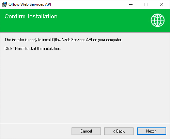The image size is (170, 139).
Task: Click the green banner background beside the heading
Action: 102,20
